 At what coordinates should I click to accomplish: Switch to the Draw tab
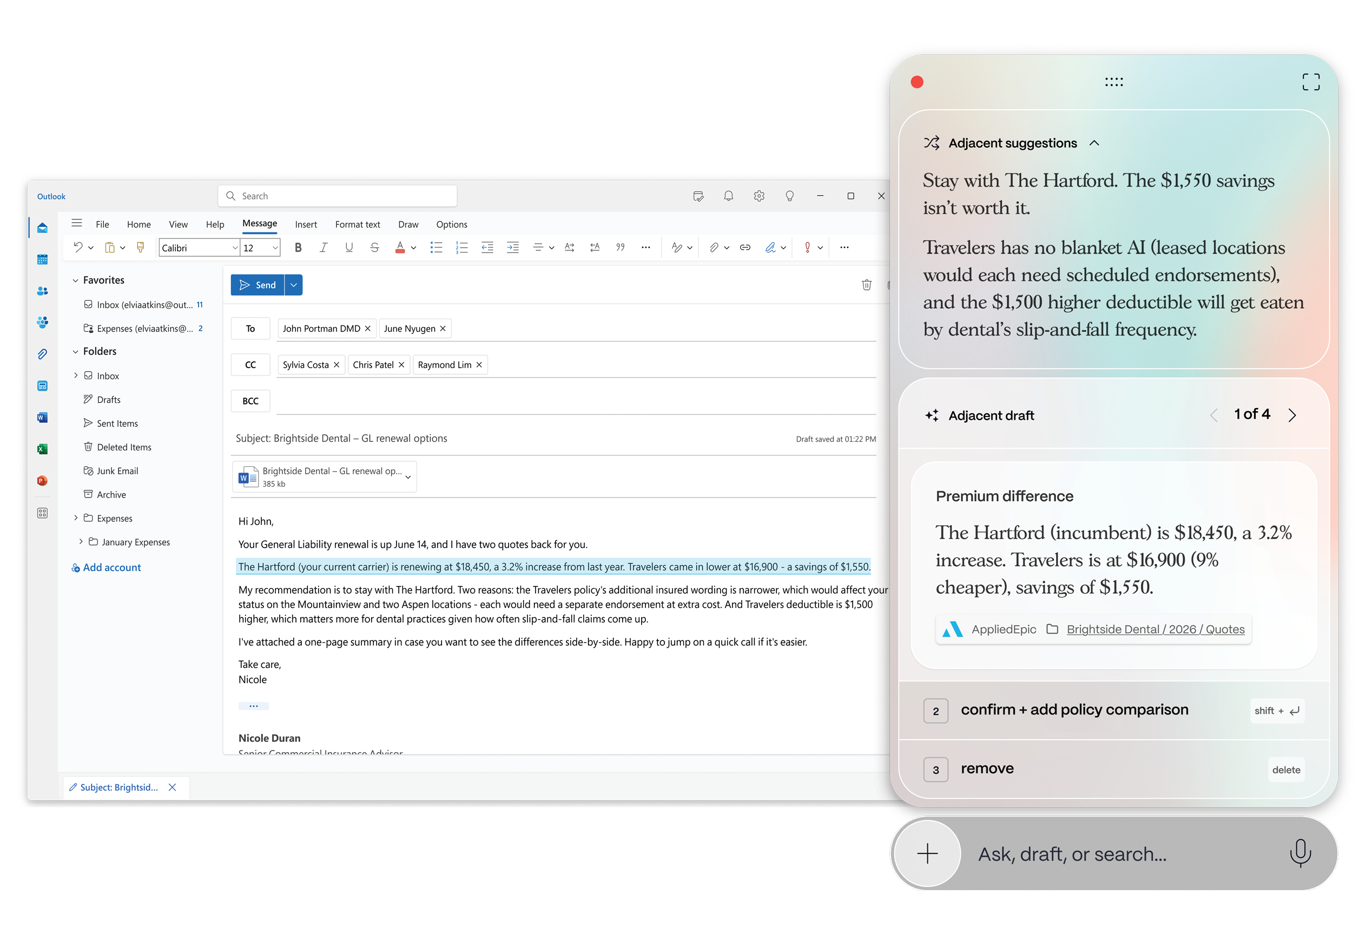click(x=408, y=224)
